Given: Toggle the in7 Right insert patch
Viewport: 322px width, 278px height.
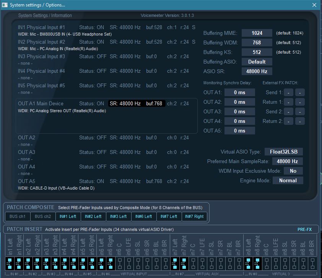Looking at the screenshot, I should click(x=184, y=263).
